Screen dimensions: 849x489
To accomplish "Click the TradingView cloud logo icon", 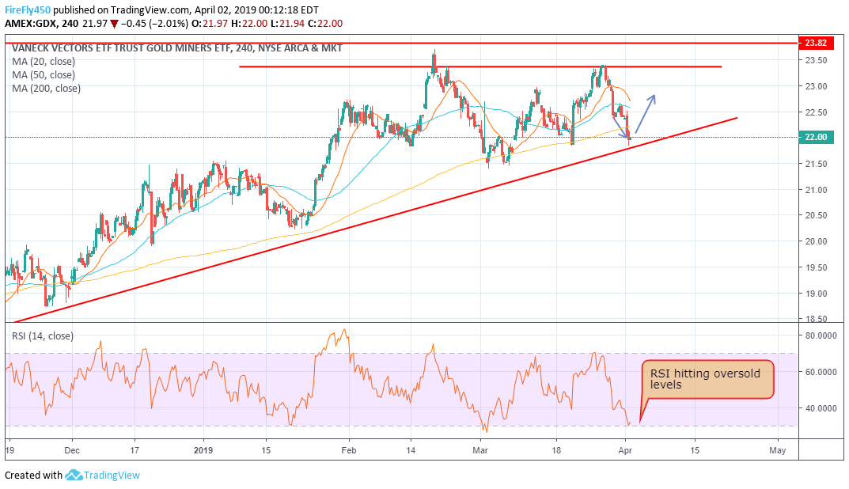I will click(74, 476).
